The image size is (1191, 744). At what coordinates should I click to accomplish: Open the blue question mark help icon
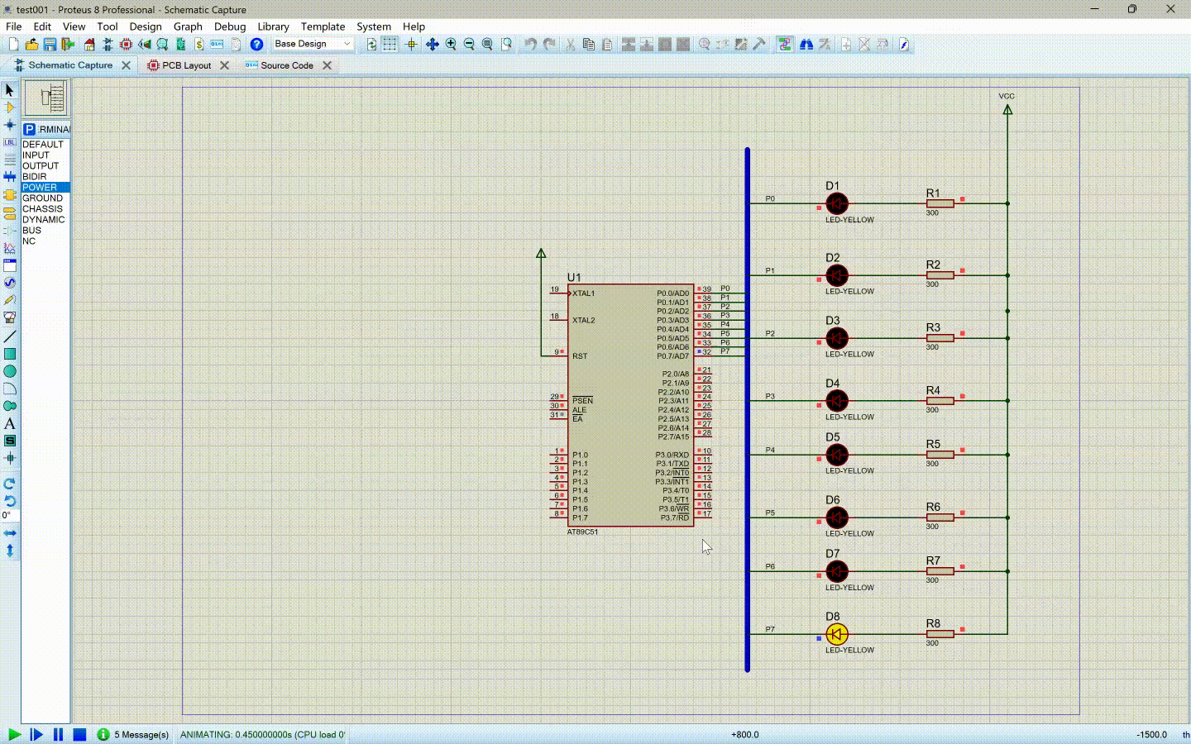click(x=256, y=45)
